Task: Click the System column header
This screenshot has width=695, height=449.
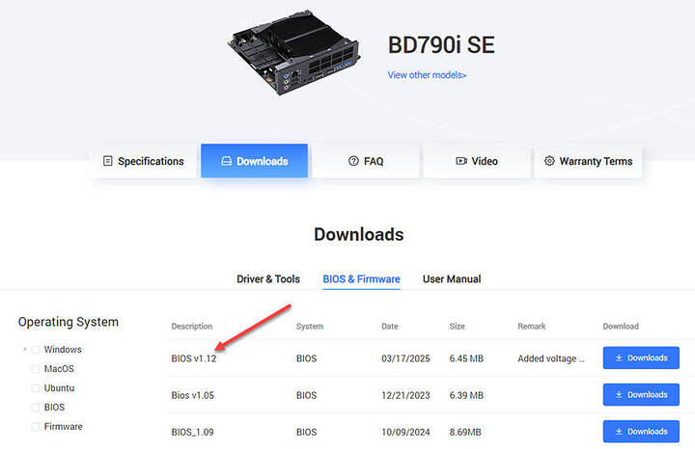Action: [310, 326]
